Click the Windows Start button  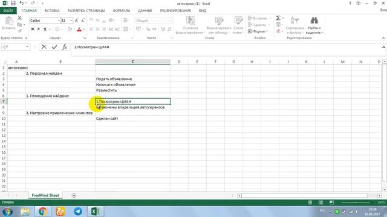[7, 212]
